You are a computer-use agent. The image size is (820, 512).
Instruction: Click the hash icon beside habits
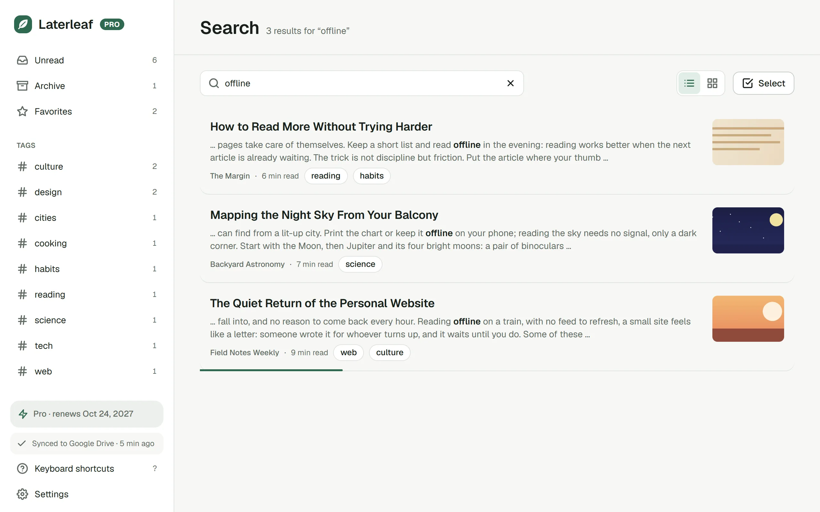[22, 269]
